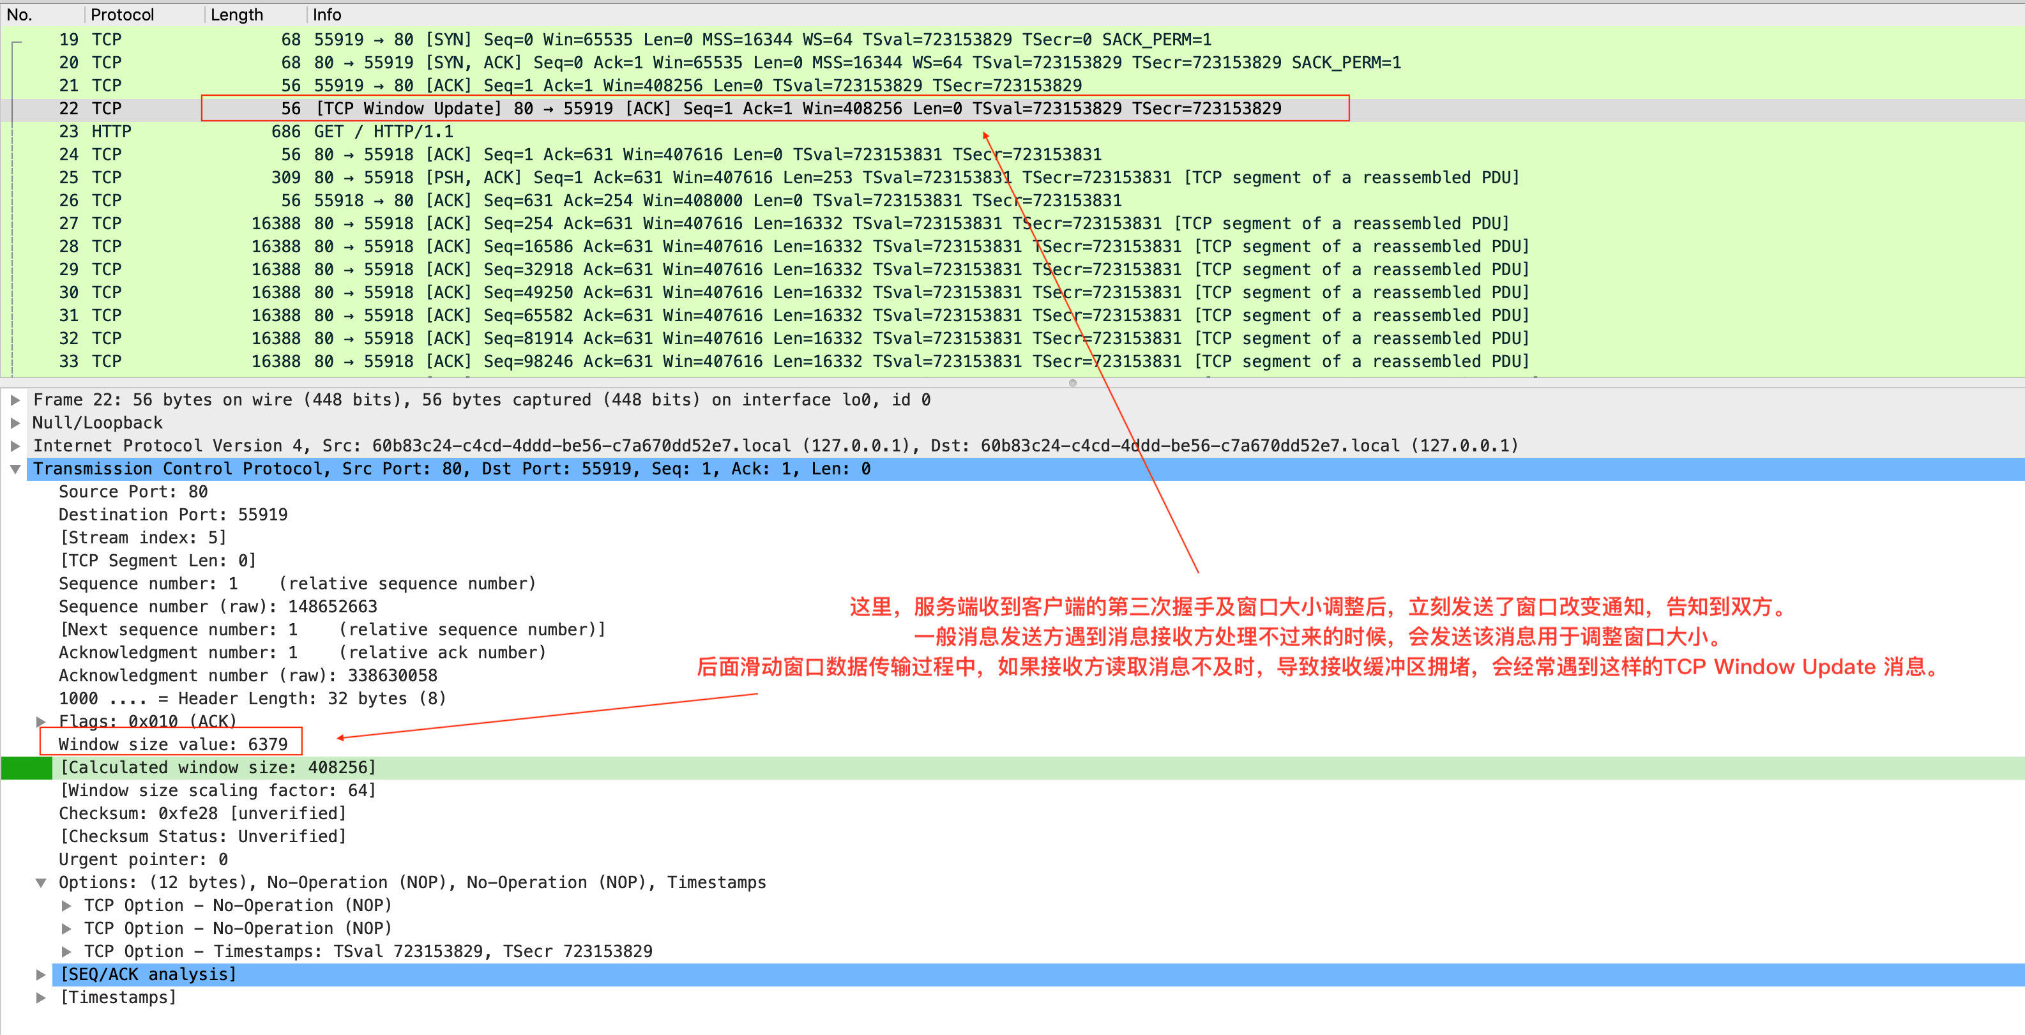Expand the Frame 22 details row
Viewport: 2025px width, 1035px height.
pyautogui.click(x=15, y=400)
